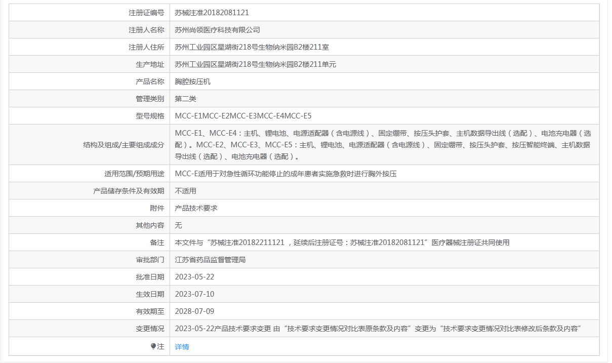
Task: Click the 结构及组成/主要组成成分 label
Action: 124,145
